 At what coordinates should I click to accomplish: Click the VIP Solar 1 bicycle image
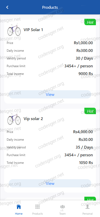click(14, 30)
